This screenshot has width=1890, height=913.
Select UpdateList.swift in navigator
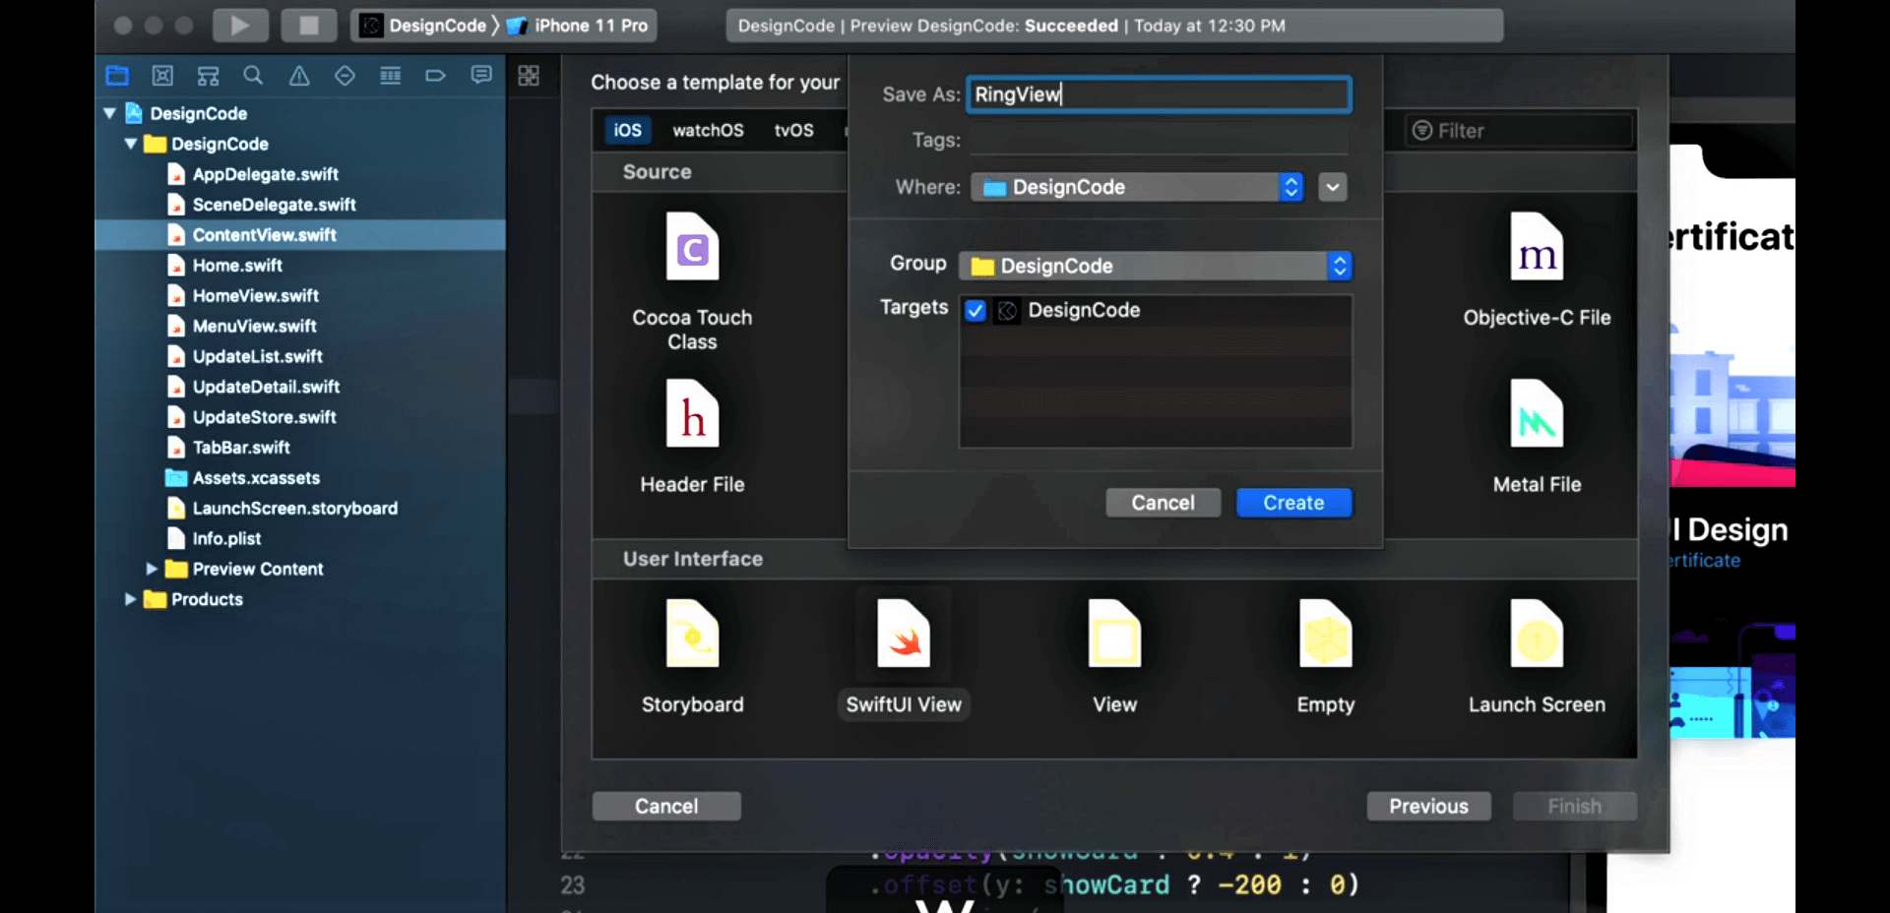point(299,356)
